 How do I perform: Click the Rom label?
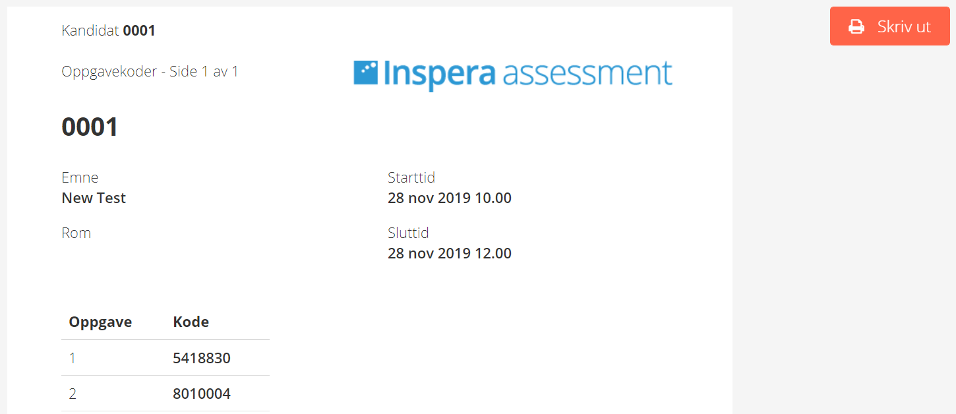click(x=76, y=233)
